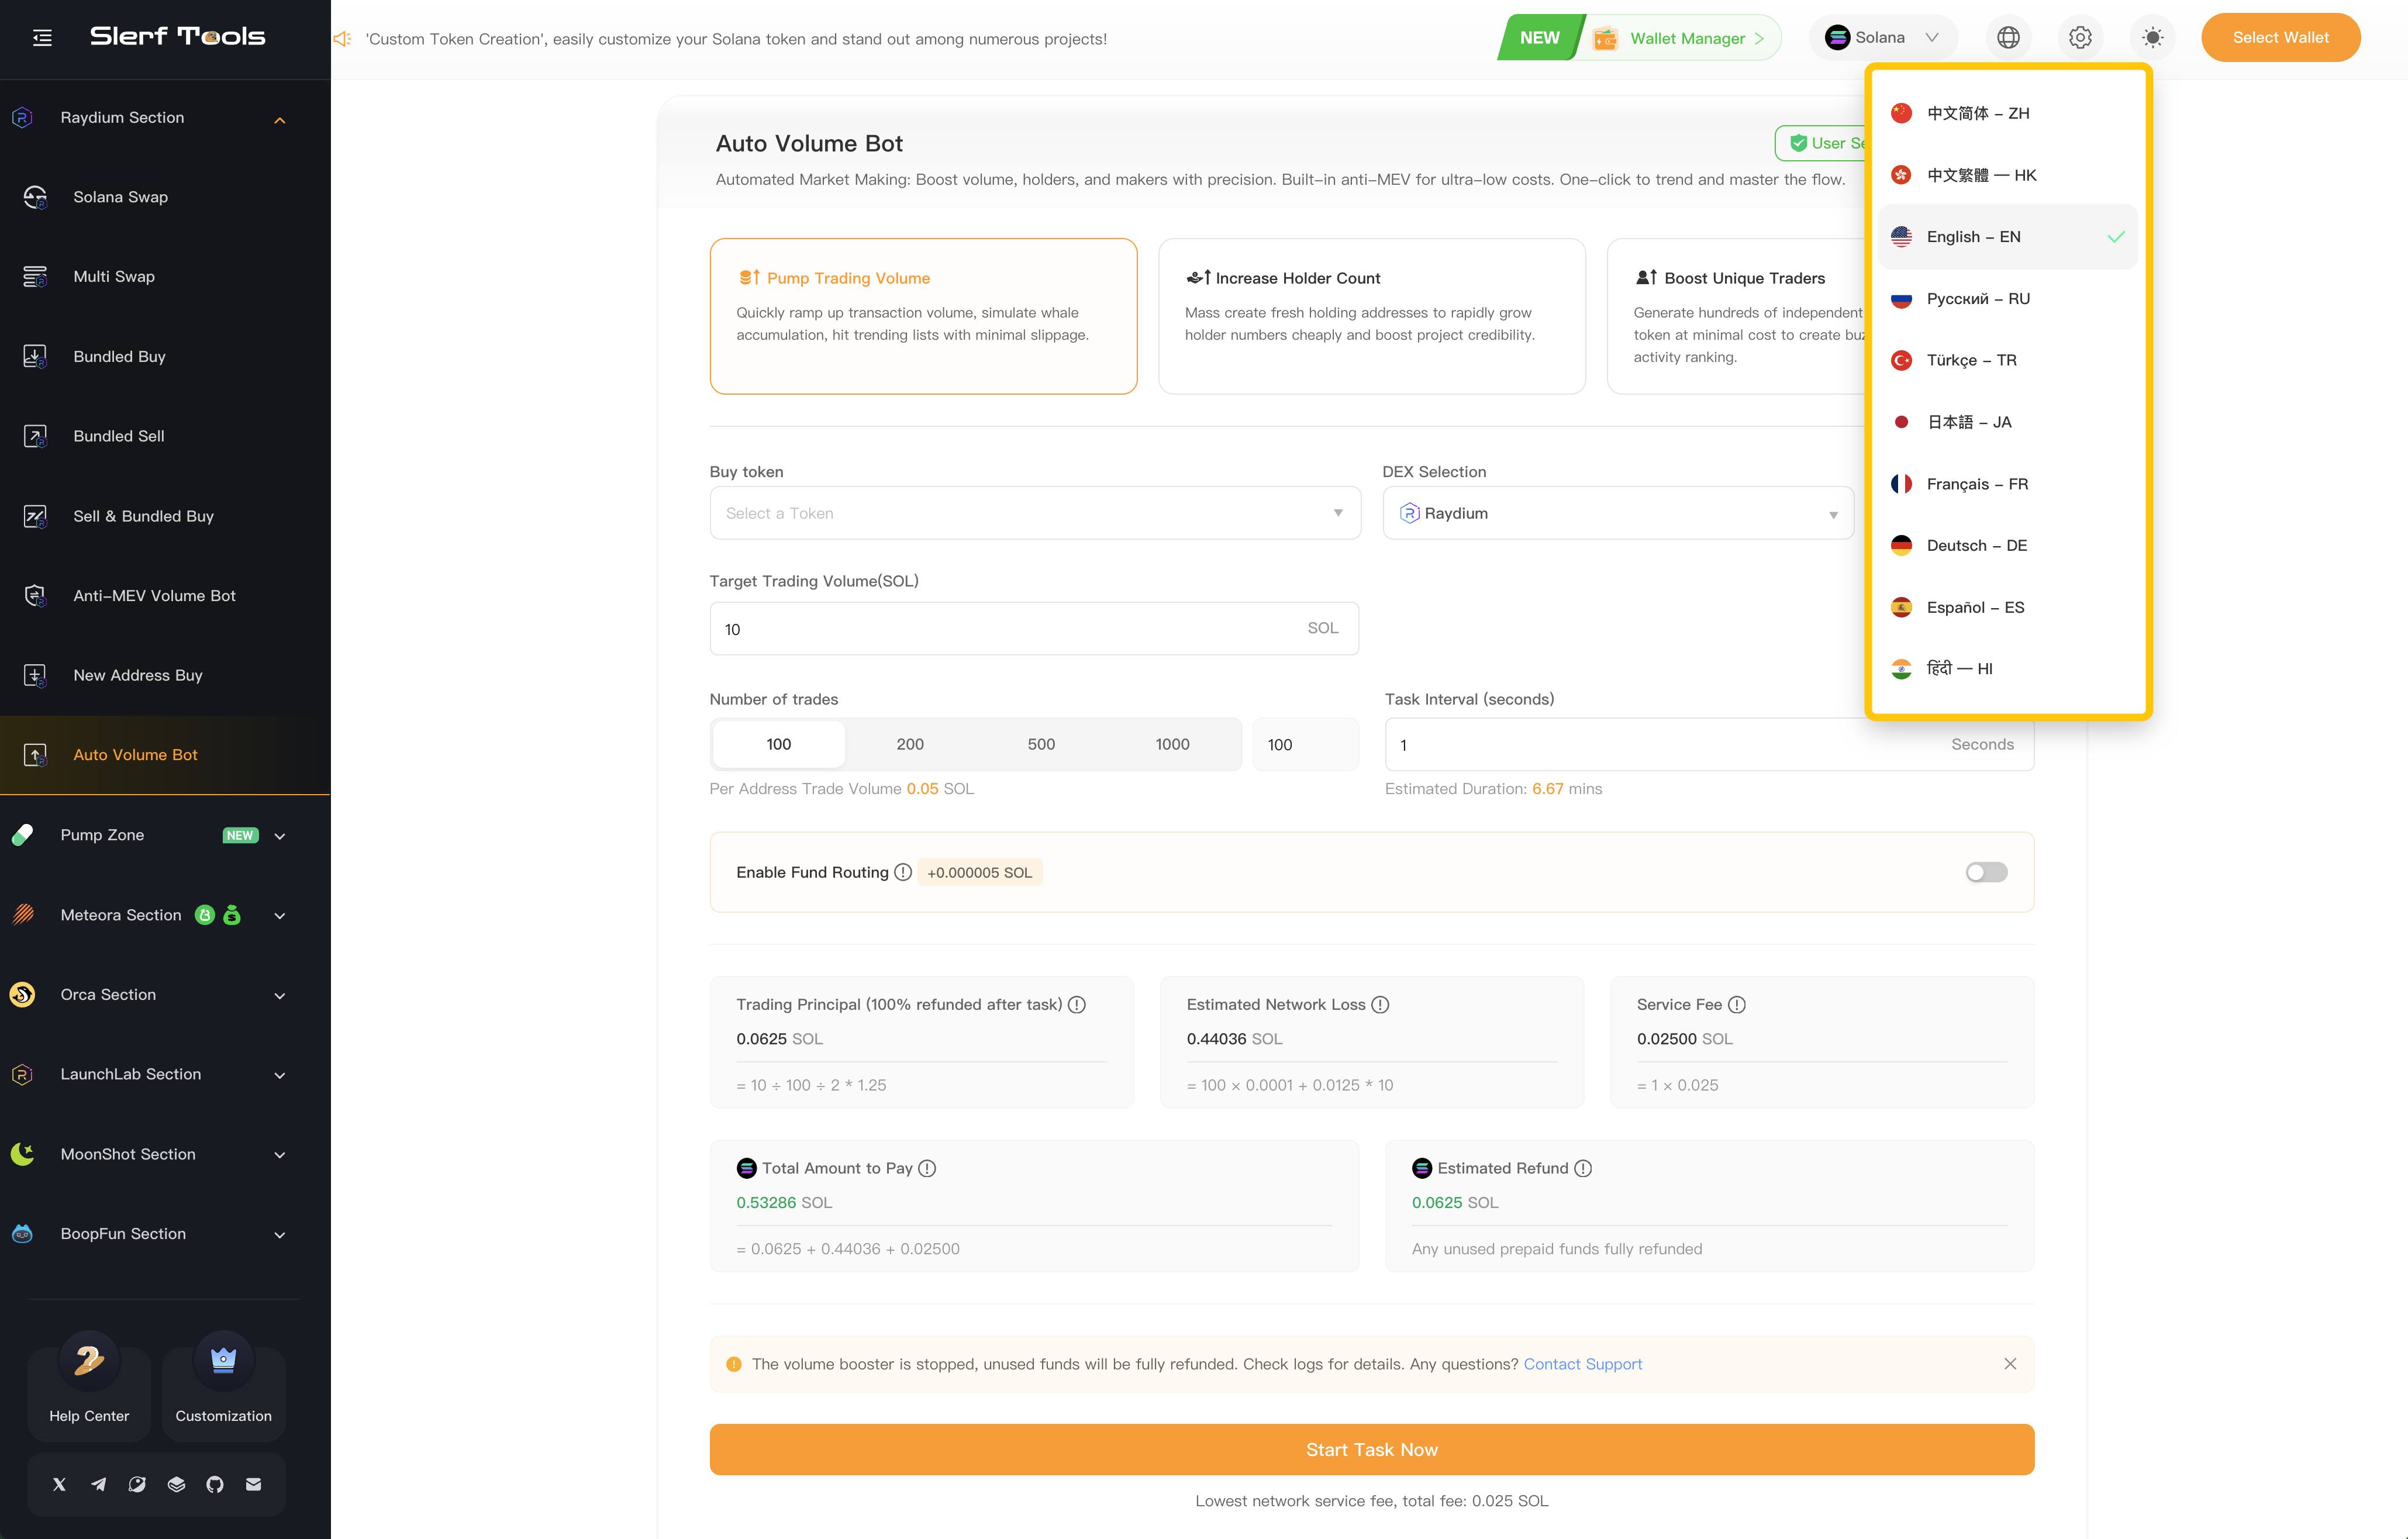Click the globe language icon
2408x1539 pixels.
click(2008, 38)
